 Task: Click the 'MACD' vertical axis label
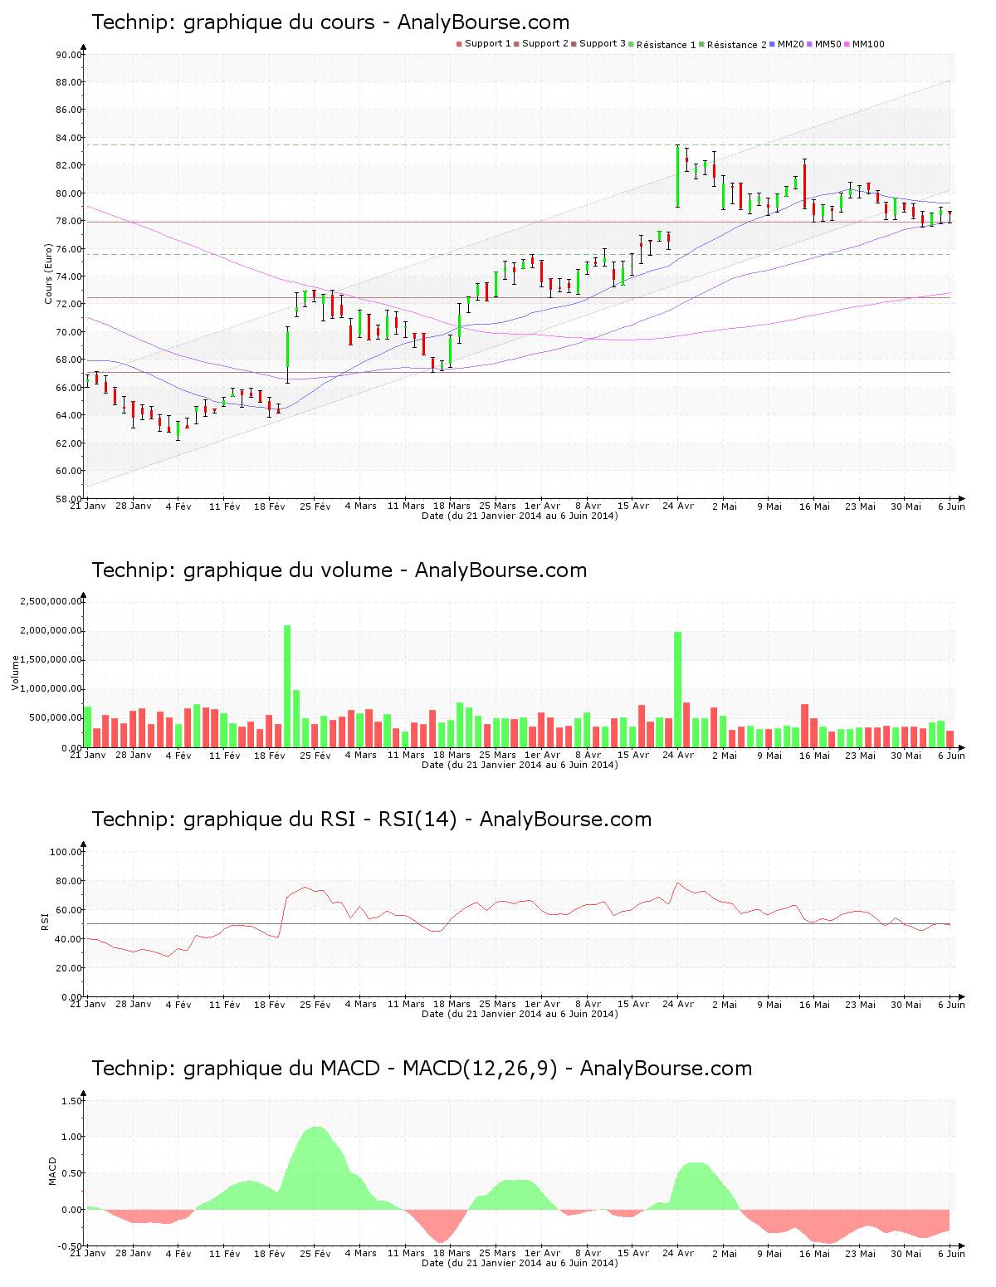click(x=52, y=1171)
